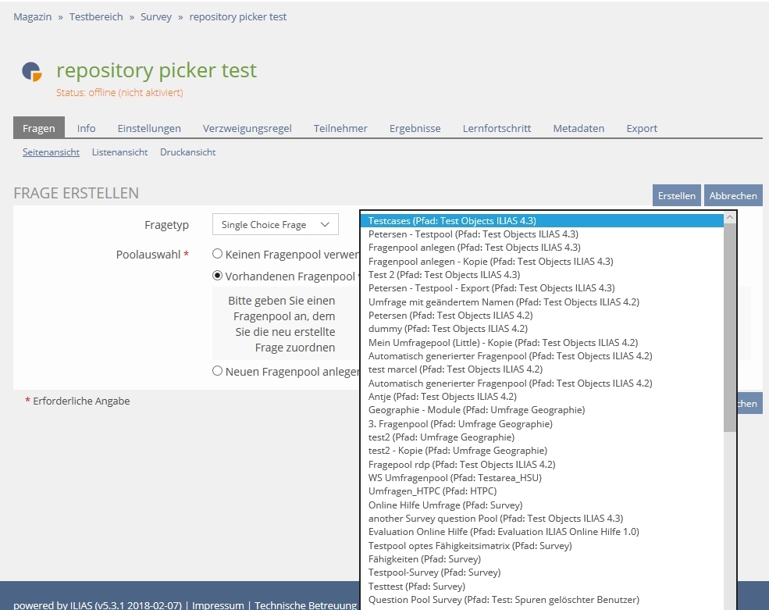Choose 'Neuen Fragenpool anlegen' radio button

[218, 371]
